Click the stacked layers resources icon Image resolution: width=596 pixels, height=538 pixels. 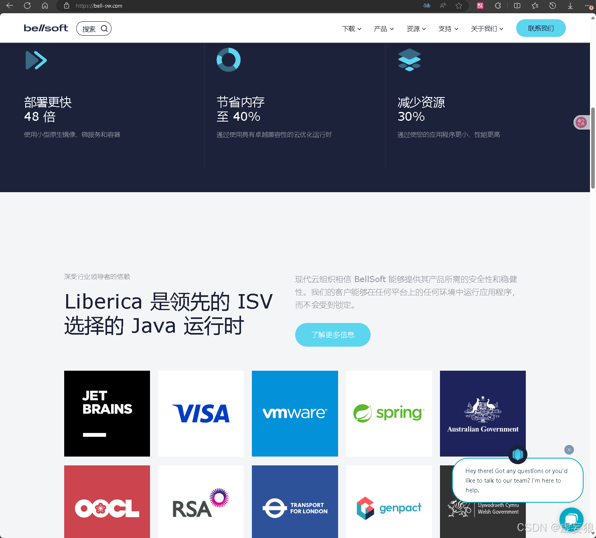coord(409,60)
